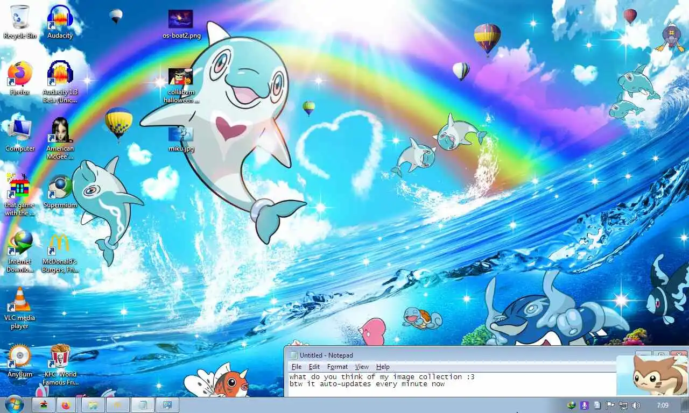This screenshot has height=413, width=689.
Task: Select the KFC World Famous shortcut
Action: (60, 365)
